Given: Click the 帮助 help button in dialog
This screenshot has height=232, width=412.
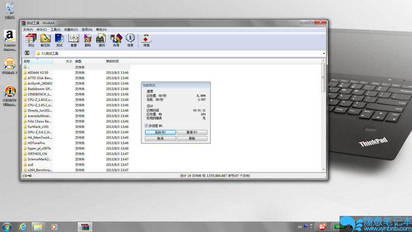Looking at the screenshot, I should [192, 139].
